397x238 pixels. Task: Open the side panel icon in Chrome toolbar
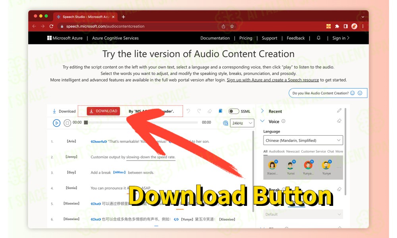tap(346, 26)
